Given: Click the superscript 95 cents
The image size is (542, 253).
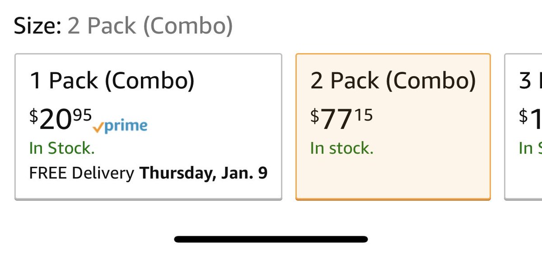Looking at the screenshot, I should click(x=83, y=115).
